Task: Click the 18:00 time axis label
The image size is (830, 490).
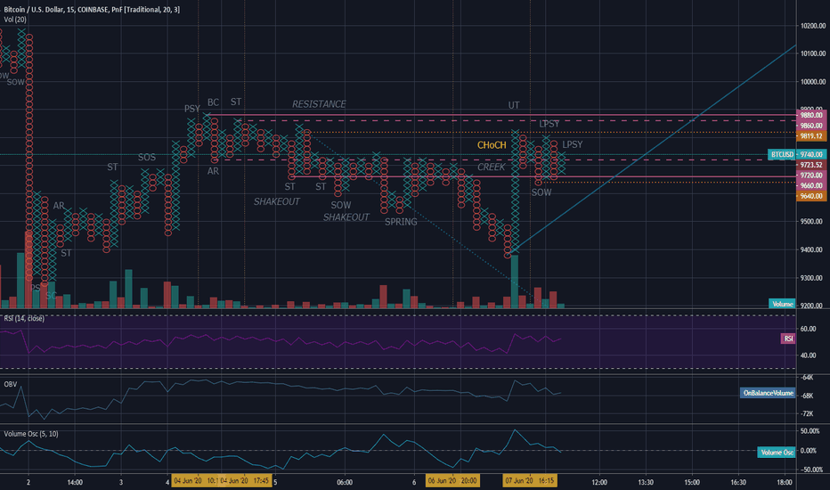Action: (785, 482)
